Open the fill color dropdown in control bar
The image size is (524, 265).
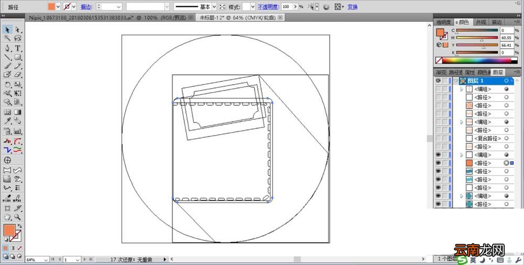click(58, 7)
